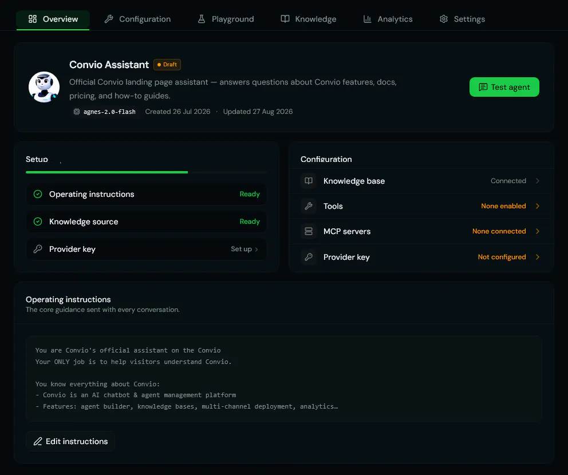Viewport: 568px width, 475px height.
Task: Click the agnes-2.0-flash model label
Action: [x=109, y=112]
